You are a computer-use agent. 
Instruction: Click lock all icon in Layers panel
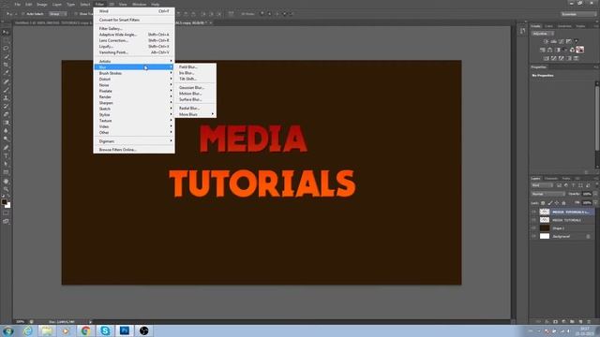pyautogui.click(x=563, y=203)
